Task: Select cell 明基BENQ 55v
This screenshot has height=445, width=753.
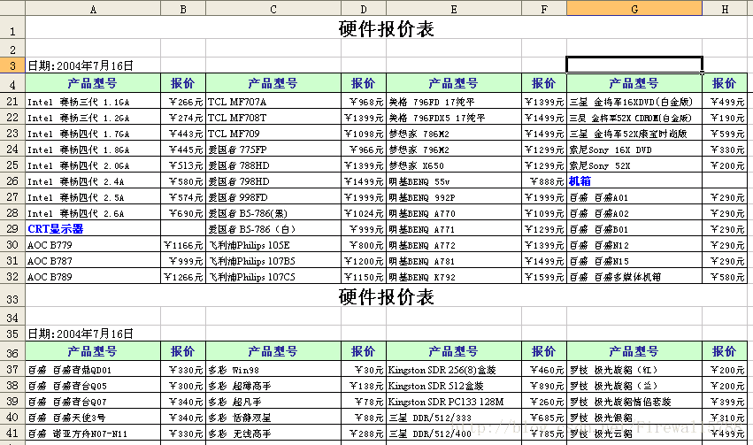Action: [x=454, y=181]
